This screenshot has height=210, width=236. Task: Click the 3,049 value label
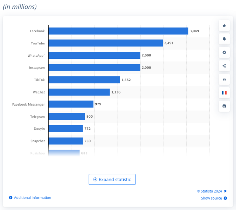click(x=194, y=31)
